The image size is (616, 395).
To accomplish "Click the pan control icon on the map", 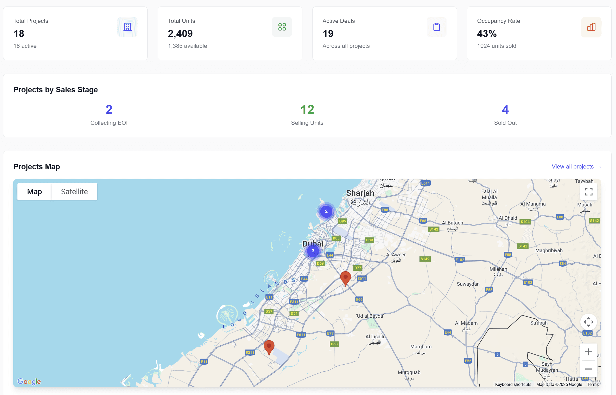I will click(588, 322).
